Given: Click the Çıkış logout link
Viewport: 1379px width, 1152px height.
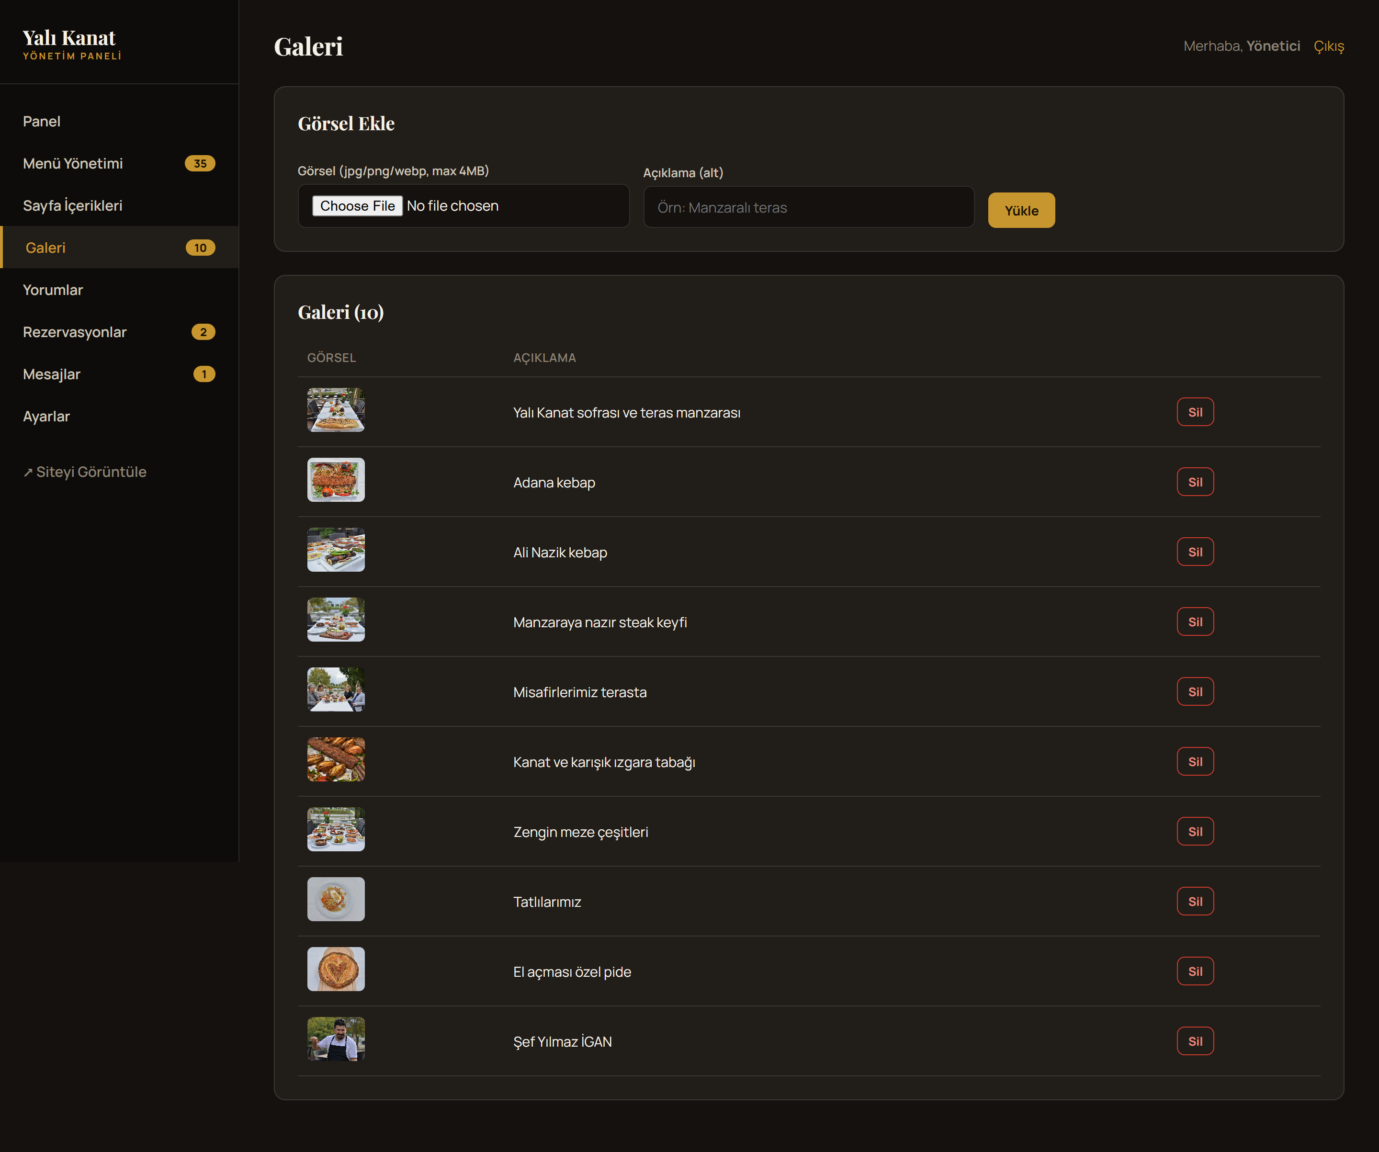Looking at the screenshot, I should 1328,46.
